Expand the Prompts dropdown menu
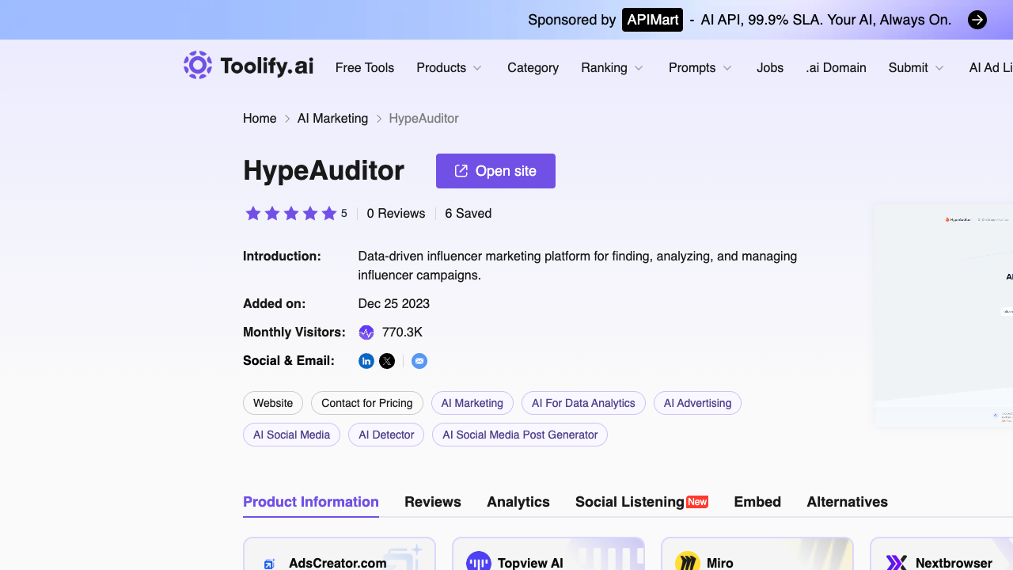This screenshot has height=570, width=1013. click(700, 68)
